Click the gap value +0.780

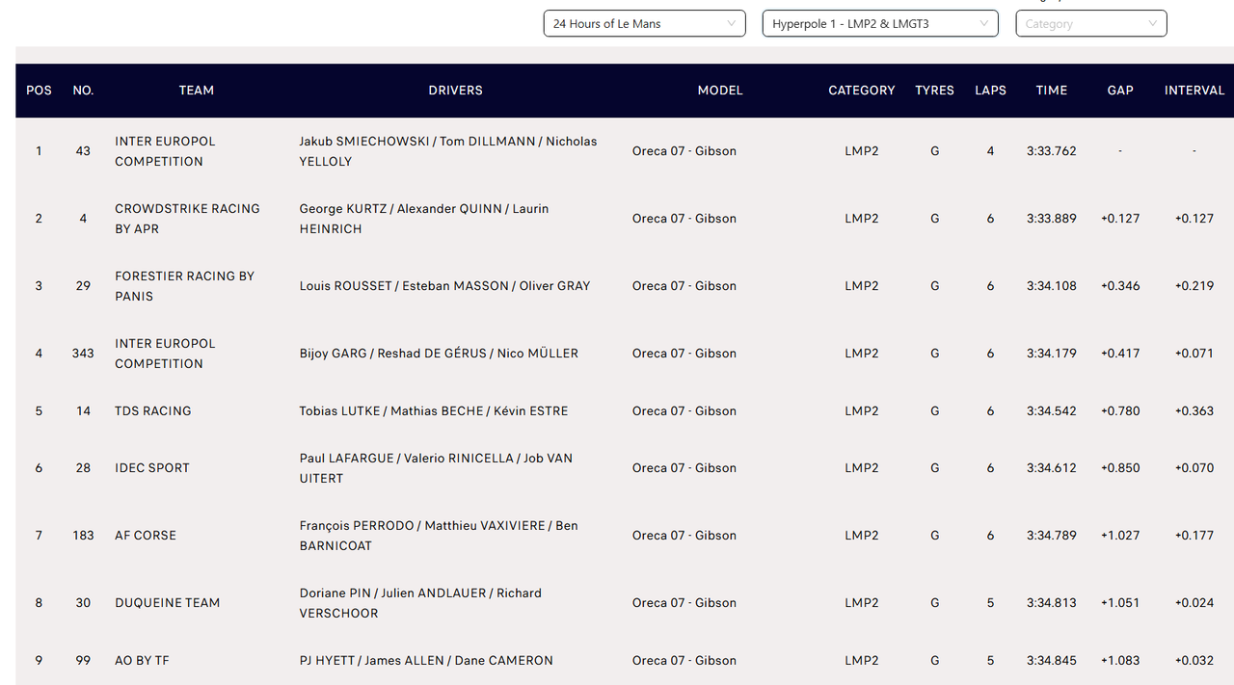coord(1120,411)
